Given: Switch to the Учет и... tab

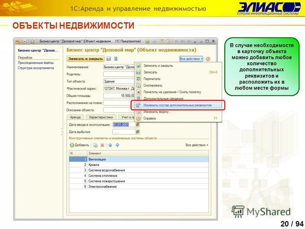Looking at the screenshot, I should (x=127, y=117).
